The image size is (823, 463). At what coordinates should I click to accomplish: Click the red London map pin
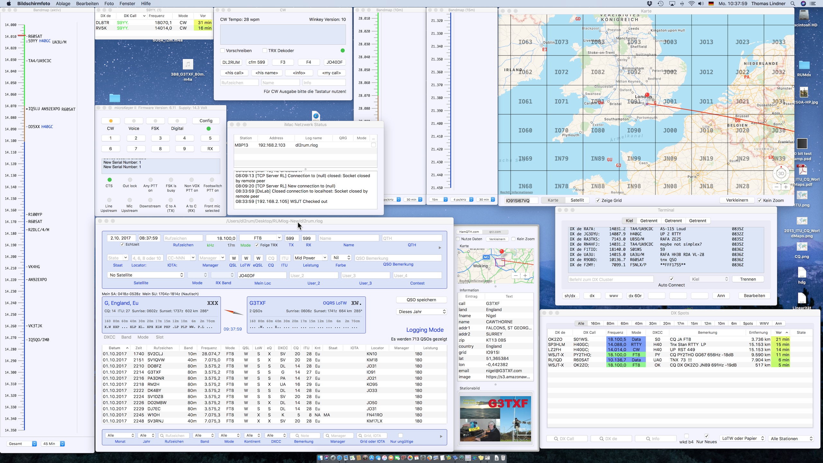pyautogui.click(x=647, y=95)
